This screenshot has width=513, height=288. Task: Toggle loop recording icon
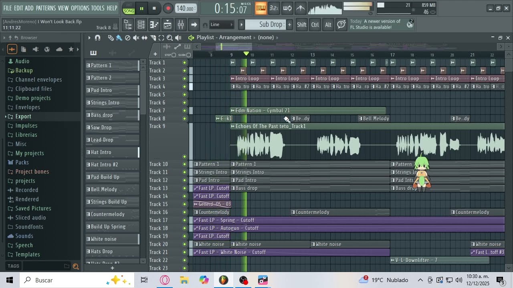[x=287, y=8]
